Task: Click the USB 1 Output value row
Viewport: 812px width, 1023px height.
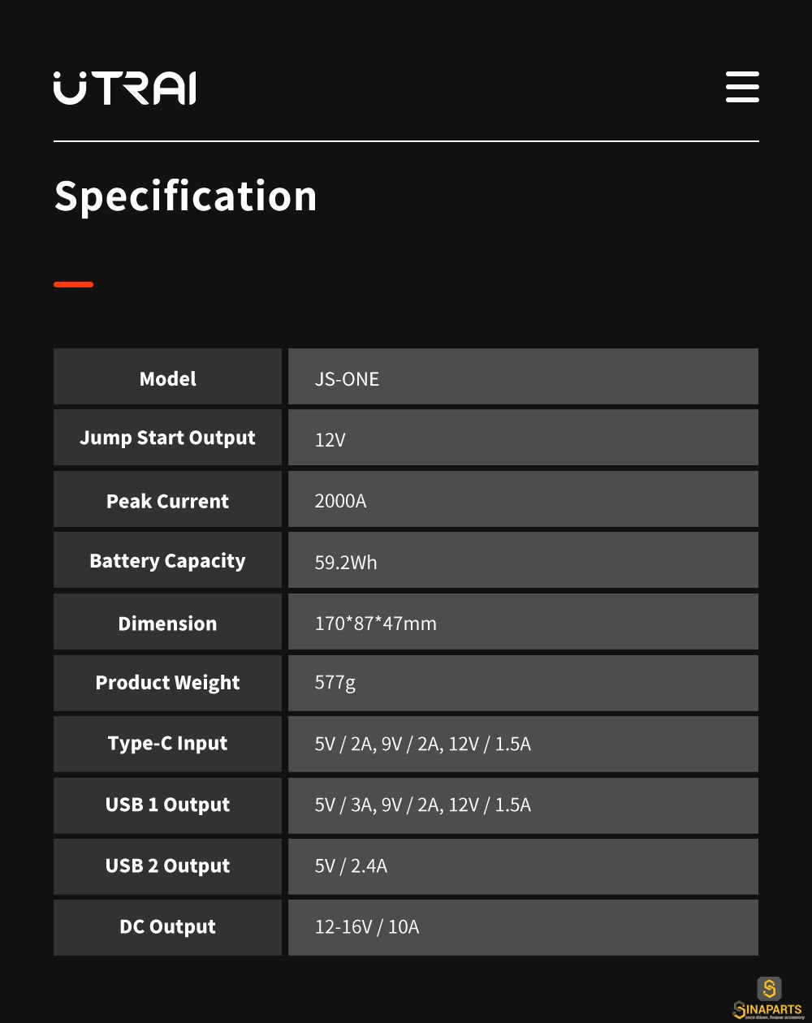Action: [x=523, y=805]
